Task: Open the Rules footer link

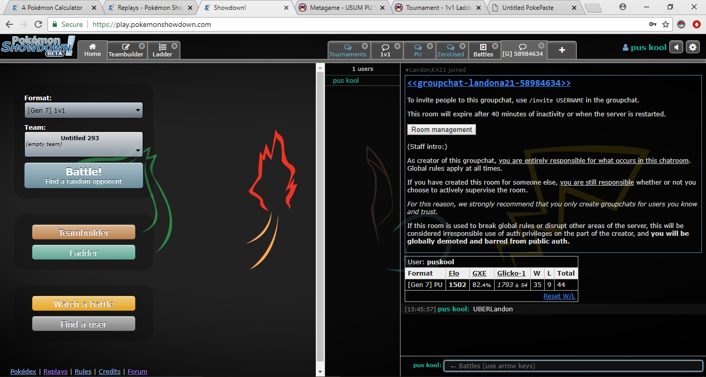Action: click(83, 371)
